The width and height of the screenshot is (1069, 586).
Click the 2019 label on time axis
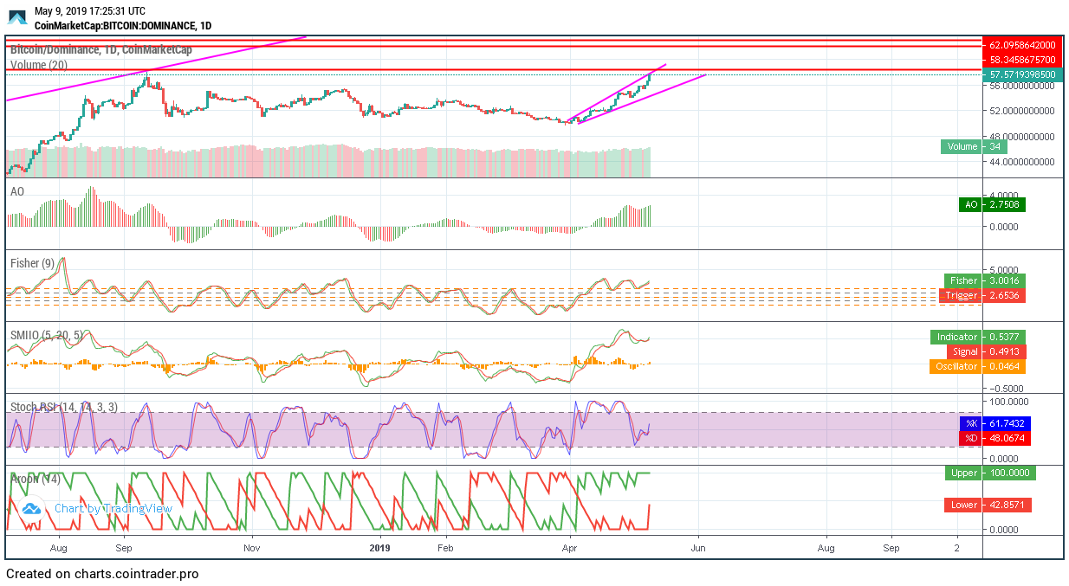[381, 548]
